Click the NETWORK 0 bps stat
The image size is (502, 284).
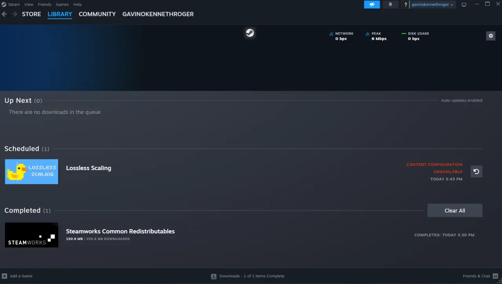click(x=341, y=36)
